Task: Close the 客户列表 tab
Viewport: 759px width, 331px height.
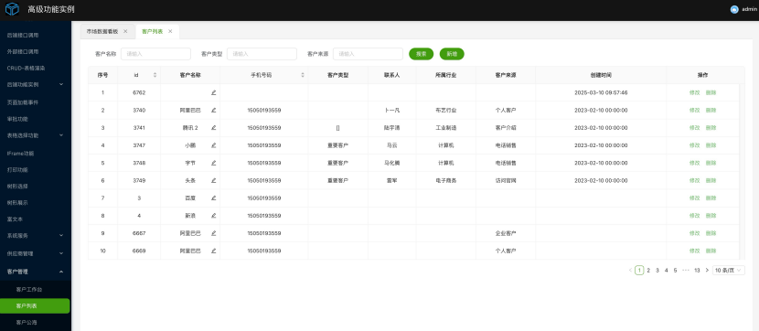Action: [x=170, y=31]
